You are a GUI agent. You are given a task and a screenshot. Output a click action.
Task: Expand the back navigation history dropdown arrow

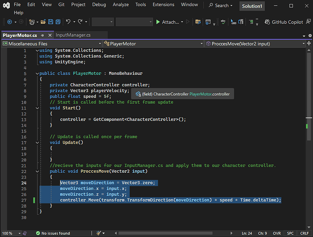[16, 22]
